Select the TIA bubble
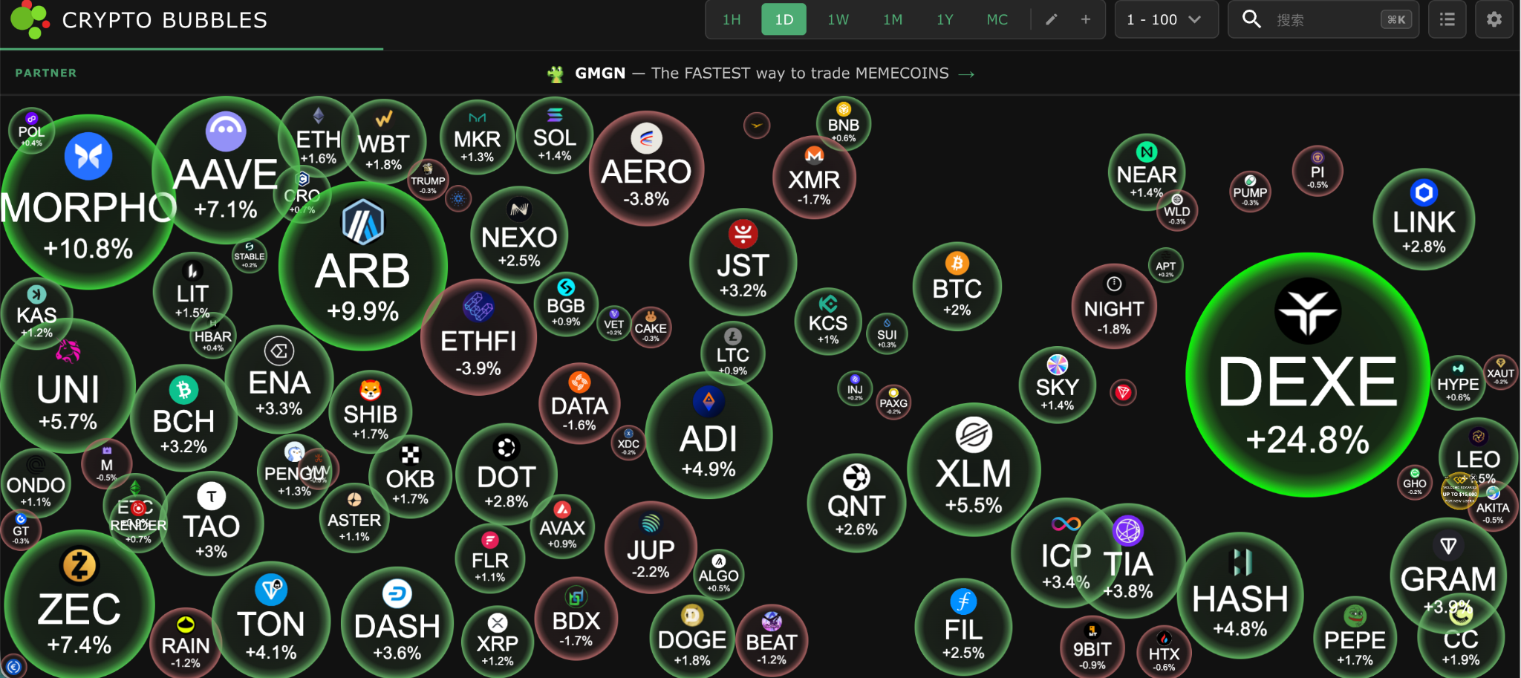The width and height of the screenshot is (1521, 678). 1128,561
